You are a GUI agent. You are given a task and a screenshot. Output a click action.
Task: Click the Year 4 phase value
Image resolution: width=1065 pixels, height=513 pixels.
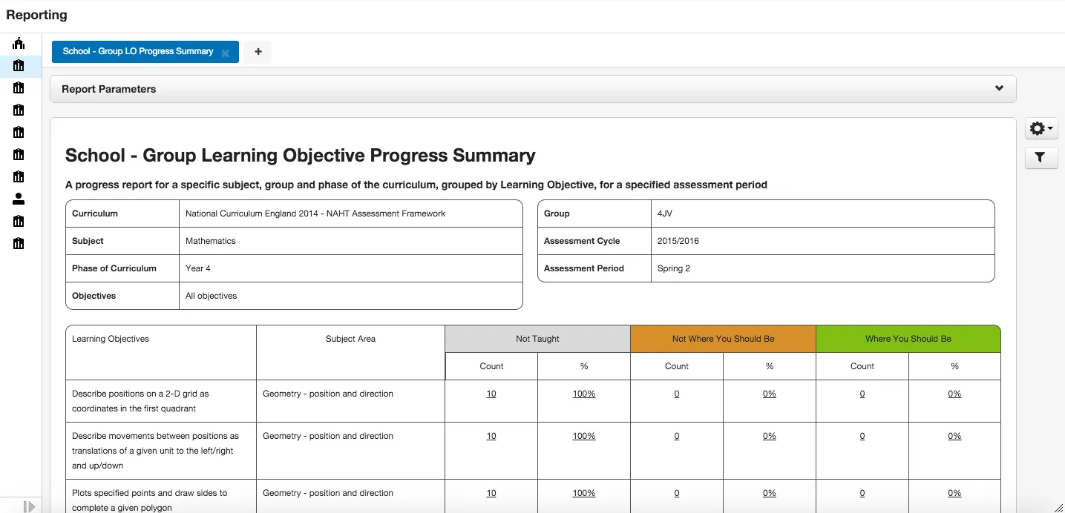(x=198, y=268)
